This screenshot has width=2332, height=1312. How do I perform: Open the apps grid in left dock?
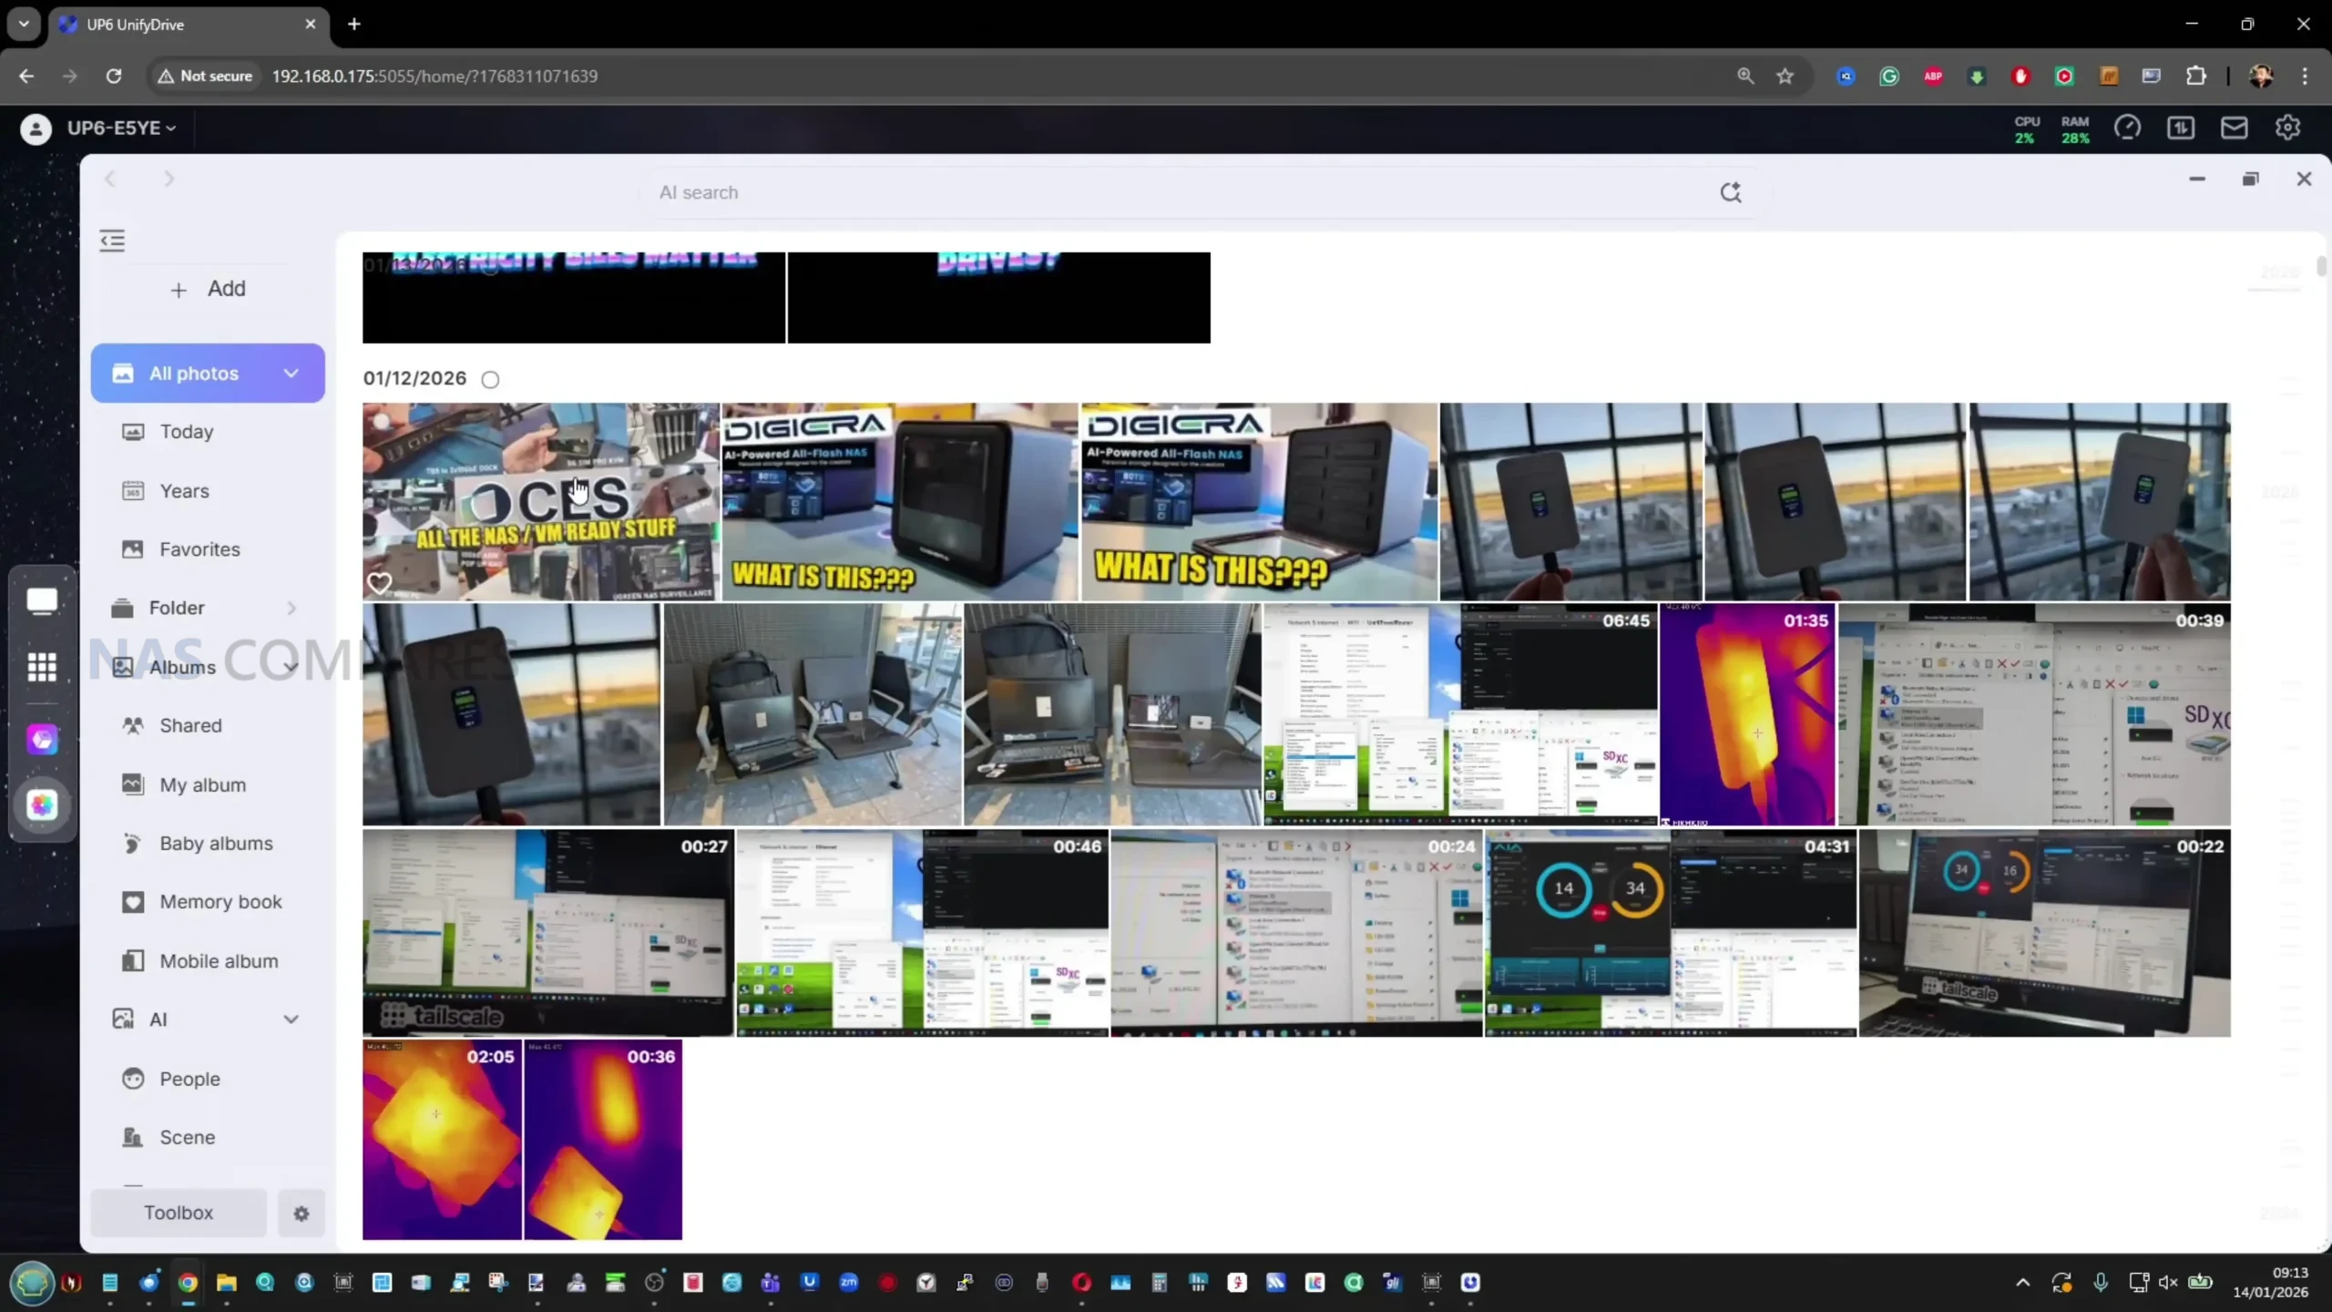tap(42, 666)
